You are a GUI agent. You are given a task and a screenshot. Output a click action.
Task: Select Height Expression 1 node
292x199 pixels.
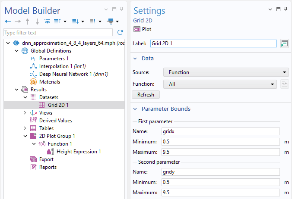(x=79, y=152)
